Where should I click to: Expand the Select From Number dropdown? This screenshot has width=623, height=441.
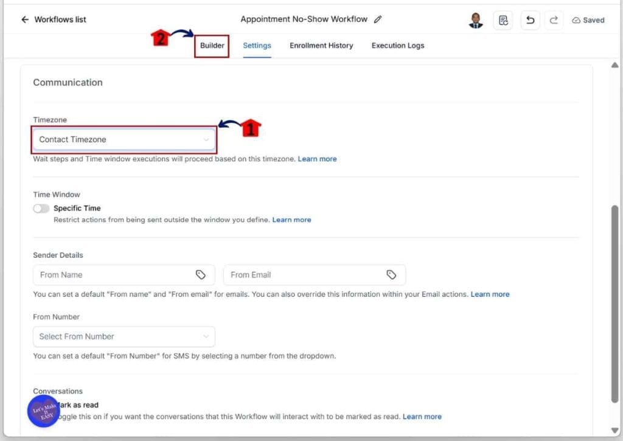(124, 336)
